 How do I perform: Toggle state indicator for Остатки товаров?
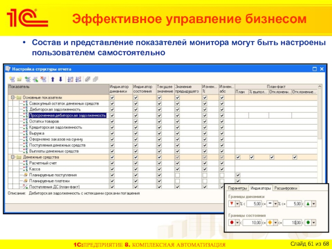[x=136, y=122]
